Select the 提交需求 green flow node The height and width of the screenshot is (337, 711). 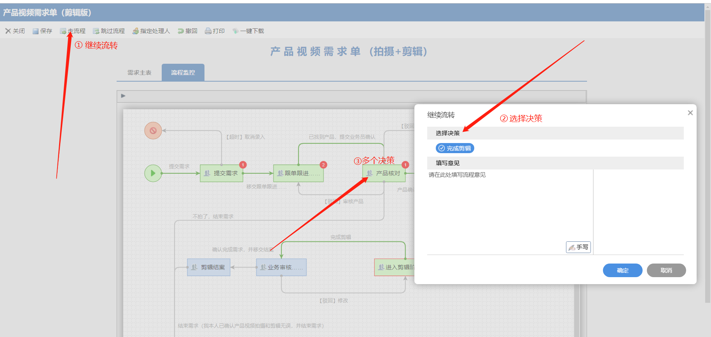pos(222,173)
